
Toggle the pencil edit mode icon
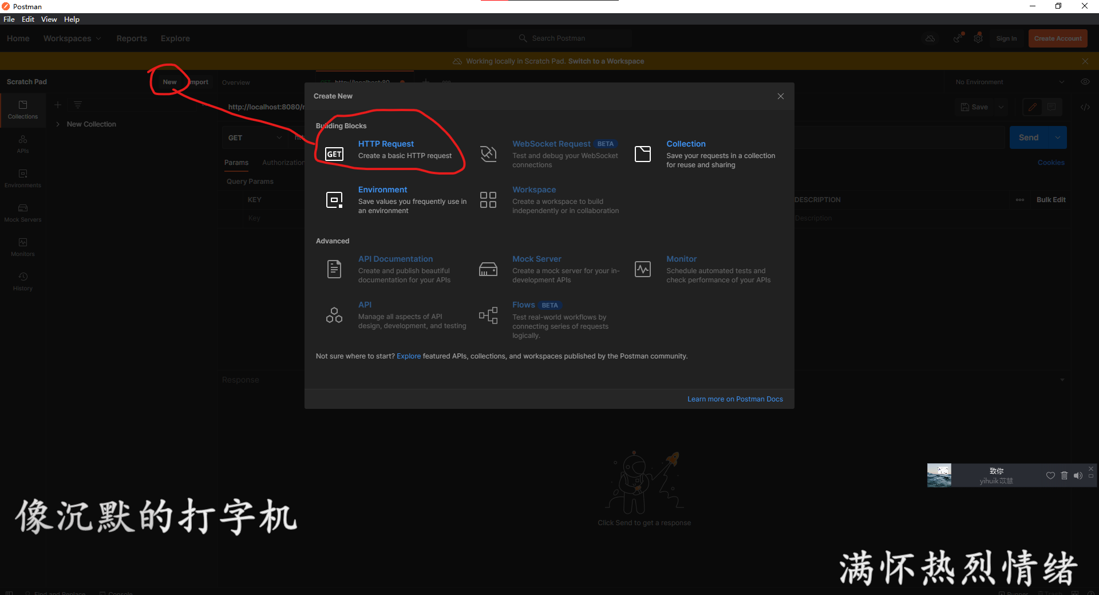point(1033,107)
